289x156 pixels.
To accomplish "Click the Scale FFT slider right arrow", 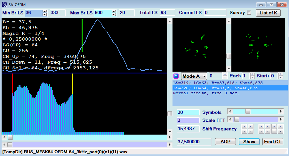I will (281, 120).
